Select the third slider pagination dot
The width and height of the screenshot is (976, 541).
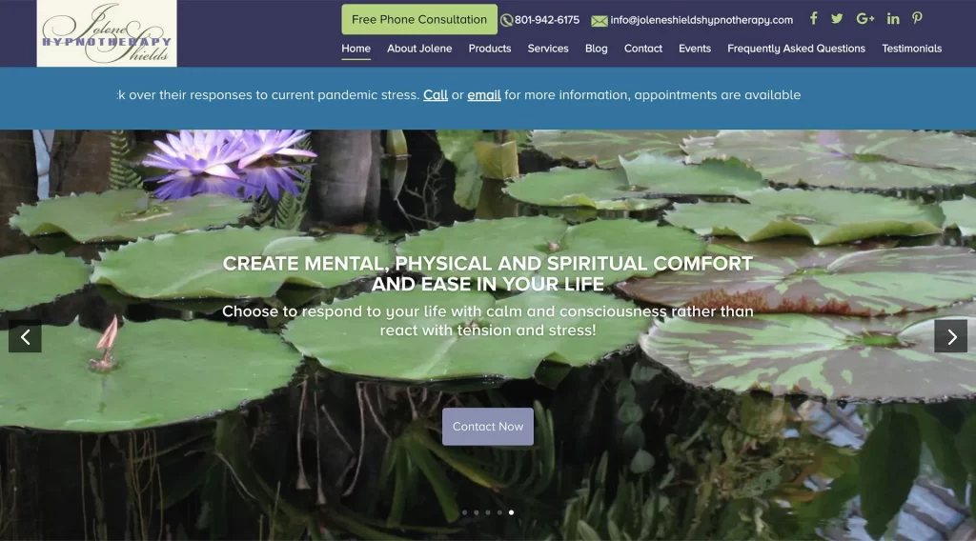click(488, 512)
